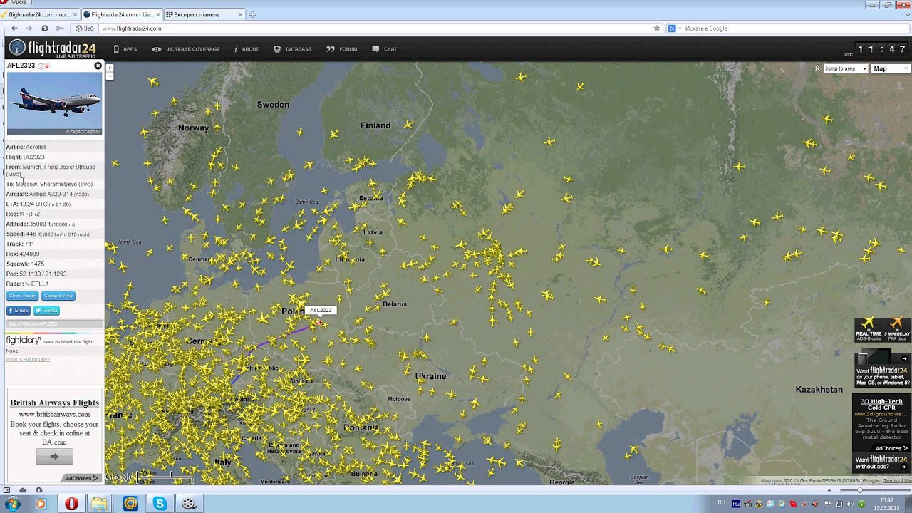This screenshot has width=912, height=513.
Task: Open the Chat menu item
Action: pos(384,49)
